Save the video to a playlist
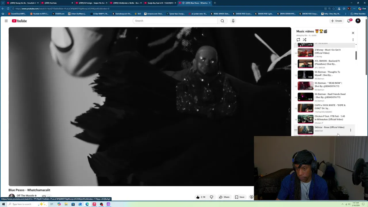 tap(239, 197)
